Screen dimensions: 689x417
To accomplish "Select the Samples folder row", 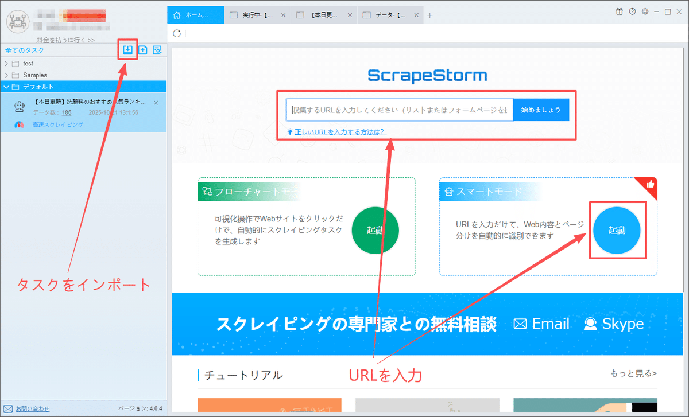I will point(83,75).
